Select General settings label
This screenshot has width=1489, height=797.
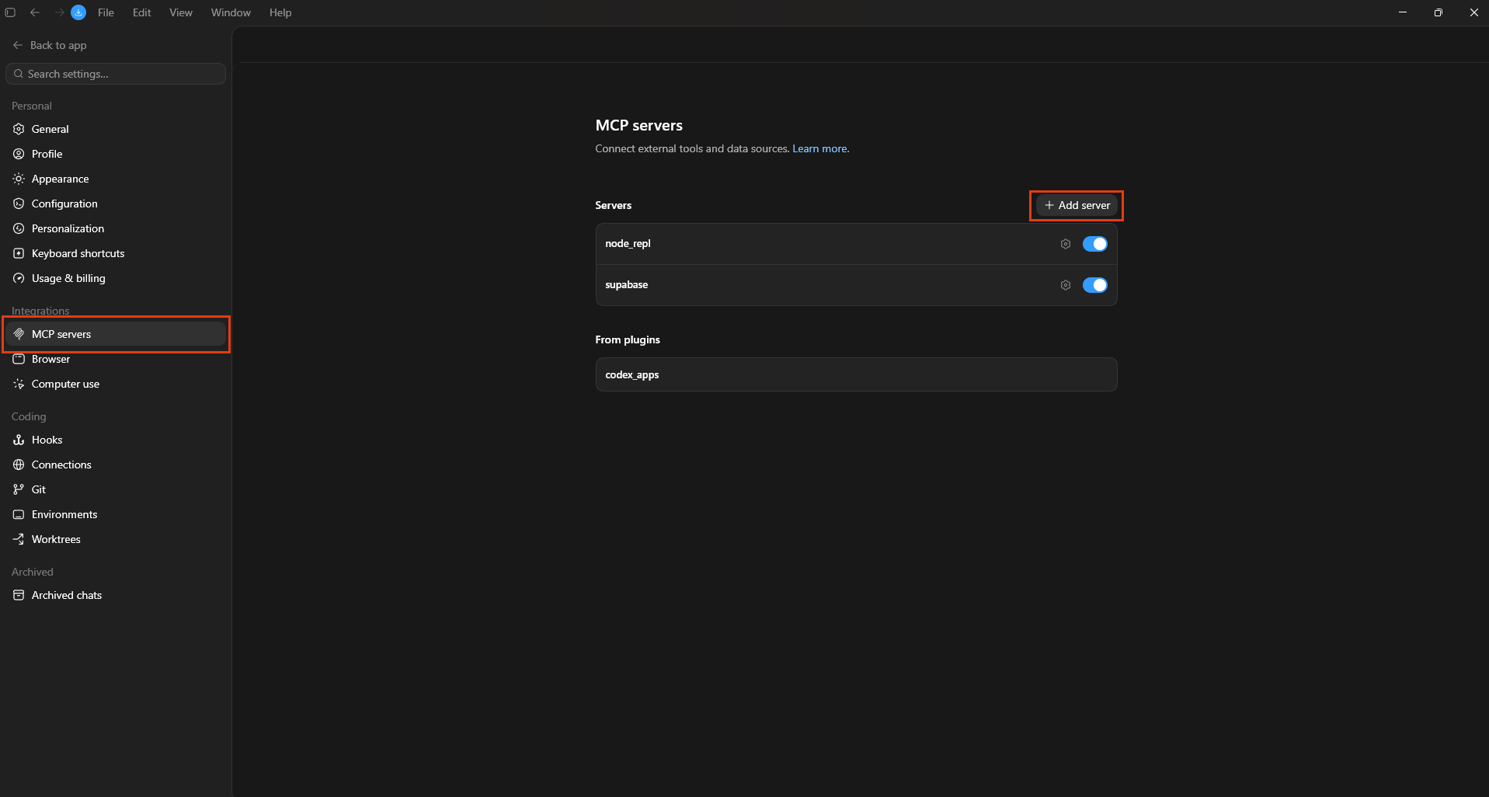(x=50, y=129)
